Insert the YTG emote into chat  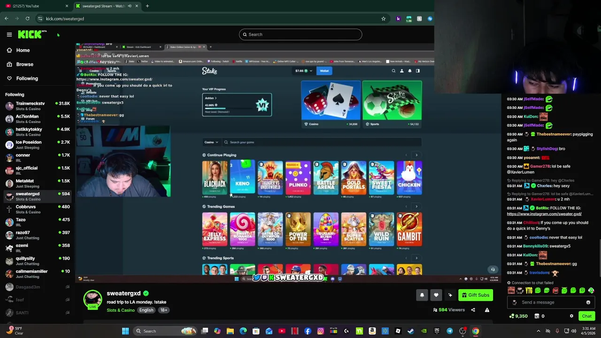tap(529, 291)
